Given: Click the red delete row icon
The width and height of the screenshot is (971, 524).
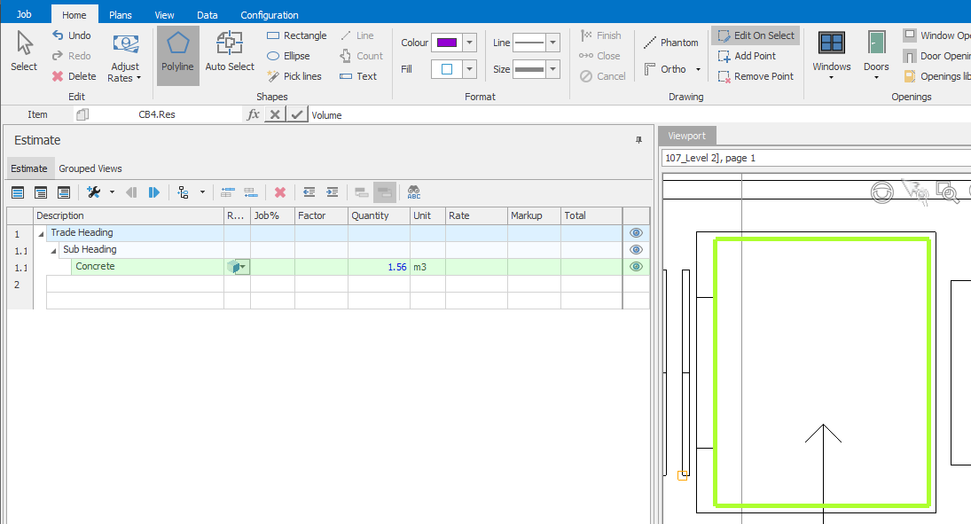Looking at the screenshot, I should (x=280, y=192).
